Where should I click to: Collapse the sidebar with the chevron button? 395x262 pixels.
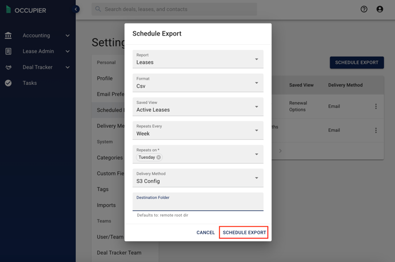[76, 9]
